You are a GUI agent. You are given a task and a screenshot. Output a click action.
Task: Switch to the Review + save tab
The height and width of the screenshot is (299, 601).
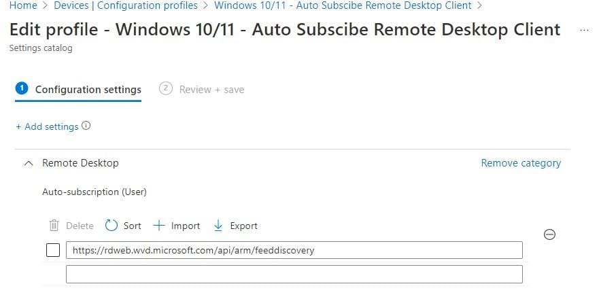coord(211,90)
